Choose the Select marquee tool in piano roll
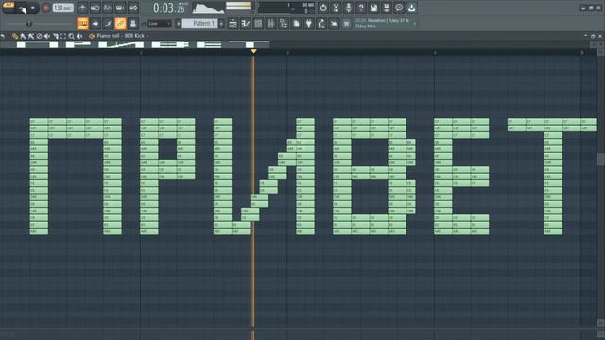This screenshot has width=605, height=340. (x=63, y=36)
